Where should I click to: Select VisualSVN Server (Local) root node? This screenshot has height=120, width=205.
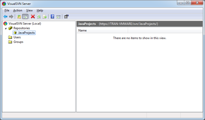coord(25,24)
